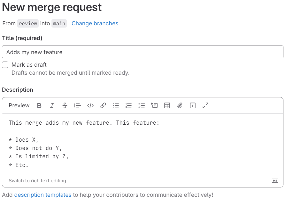Screen dimensions: 286x199
Task: Click the Change branches link
Action: 95,23
